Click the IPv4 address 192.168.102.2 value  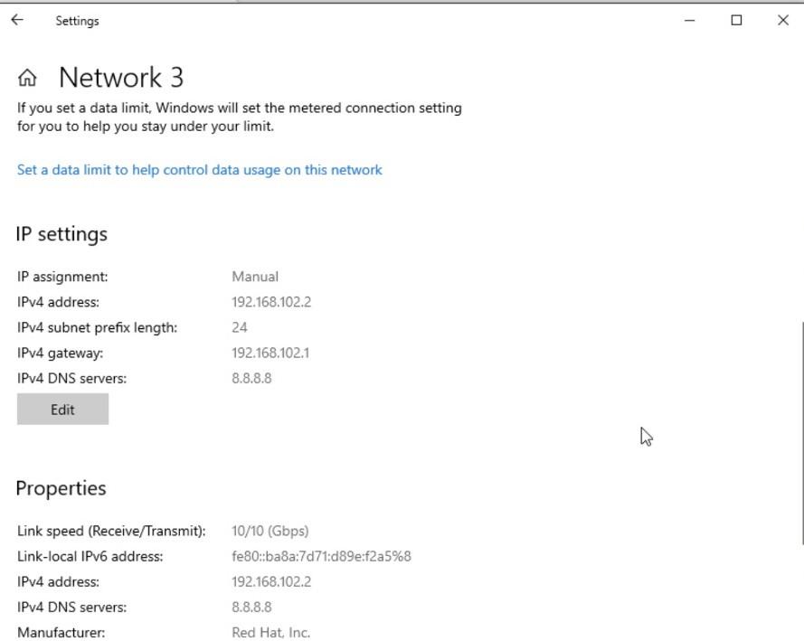coord(272,301)
